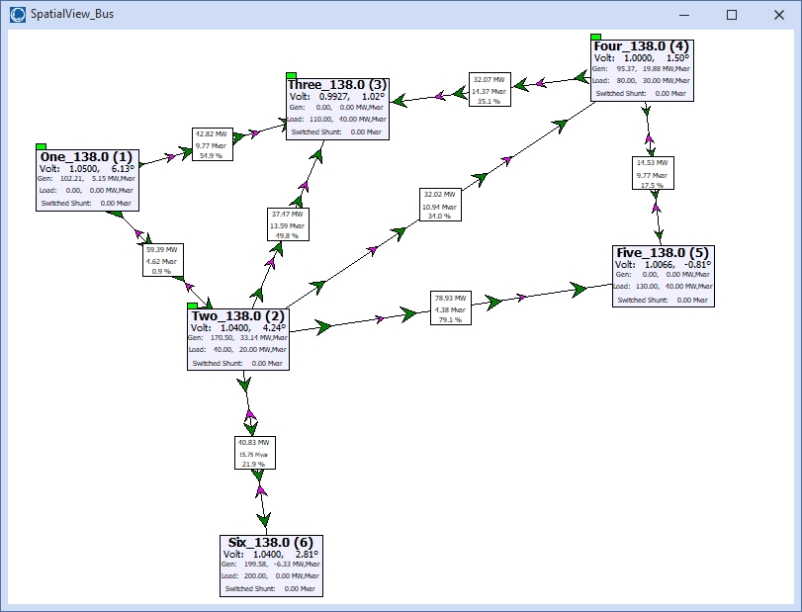The image size is (802, 612).
Task: Select the Five_138.0 (5) bus box
Action: coord(663,276)
